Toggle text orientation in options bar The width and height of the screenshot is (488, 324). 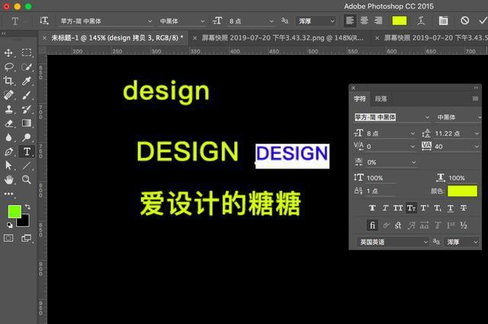pyautogui.click(x=44, y=21)
